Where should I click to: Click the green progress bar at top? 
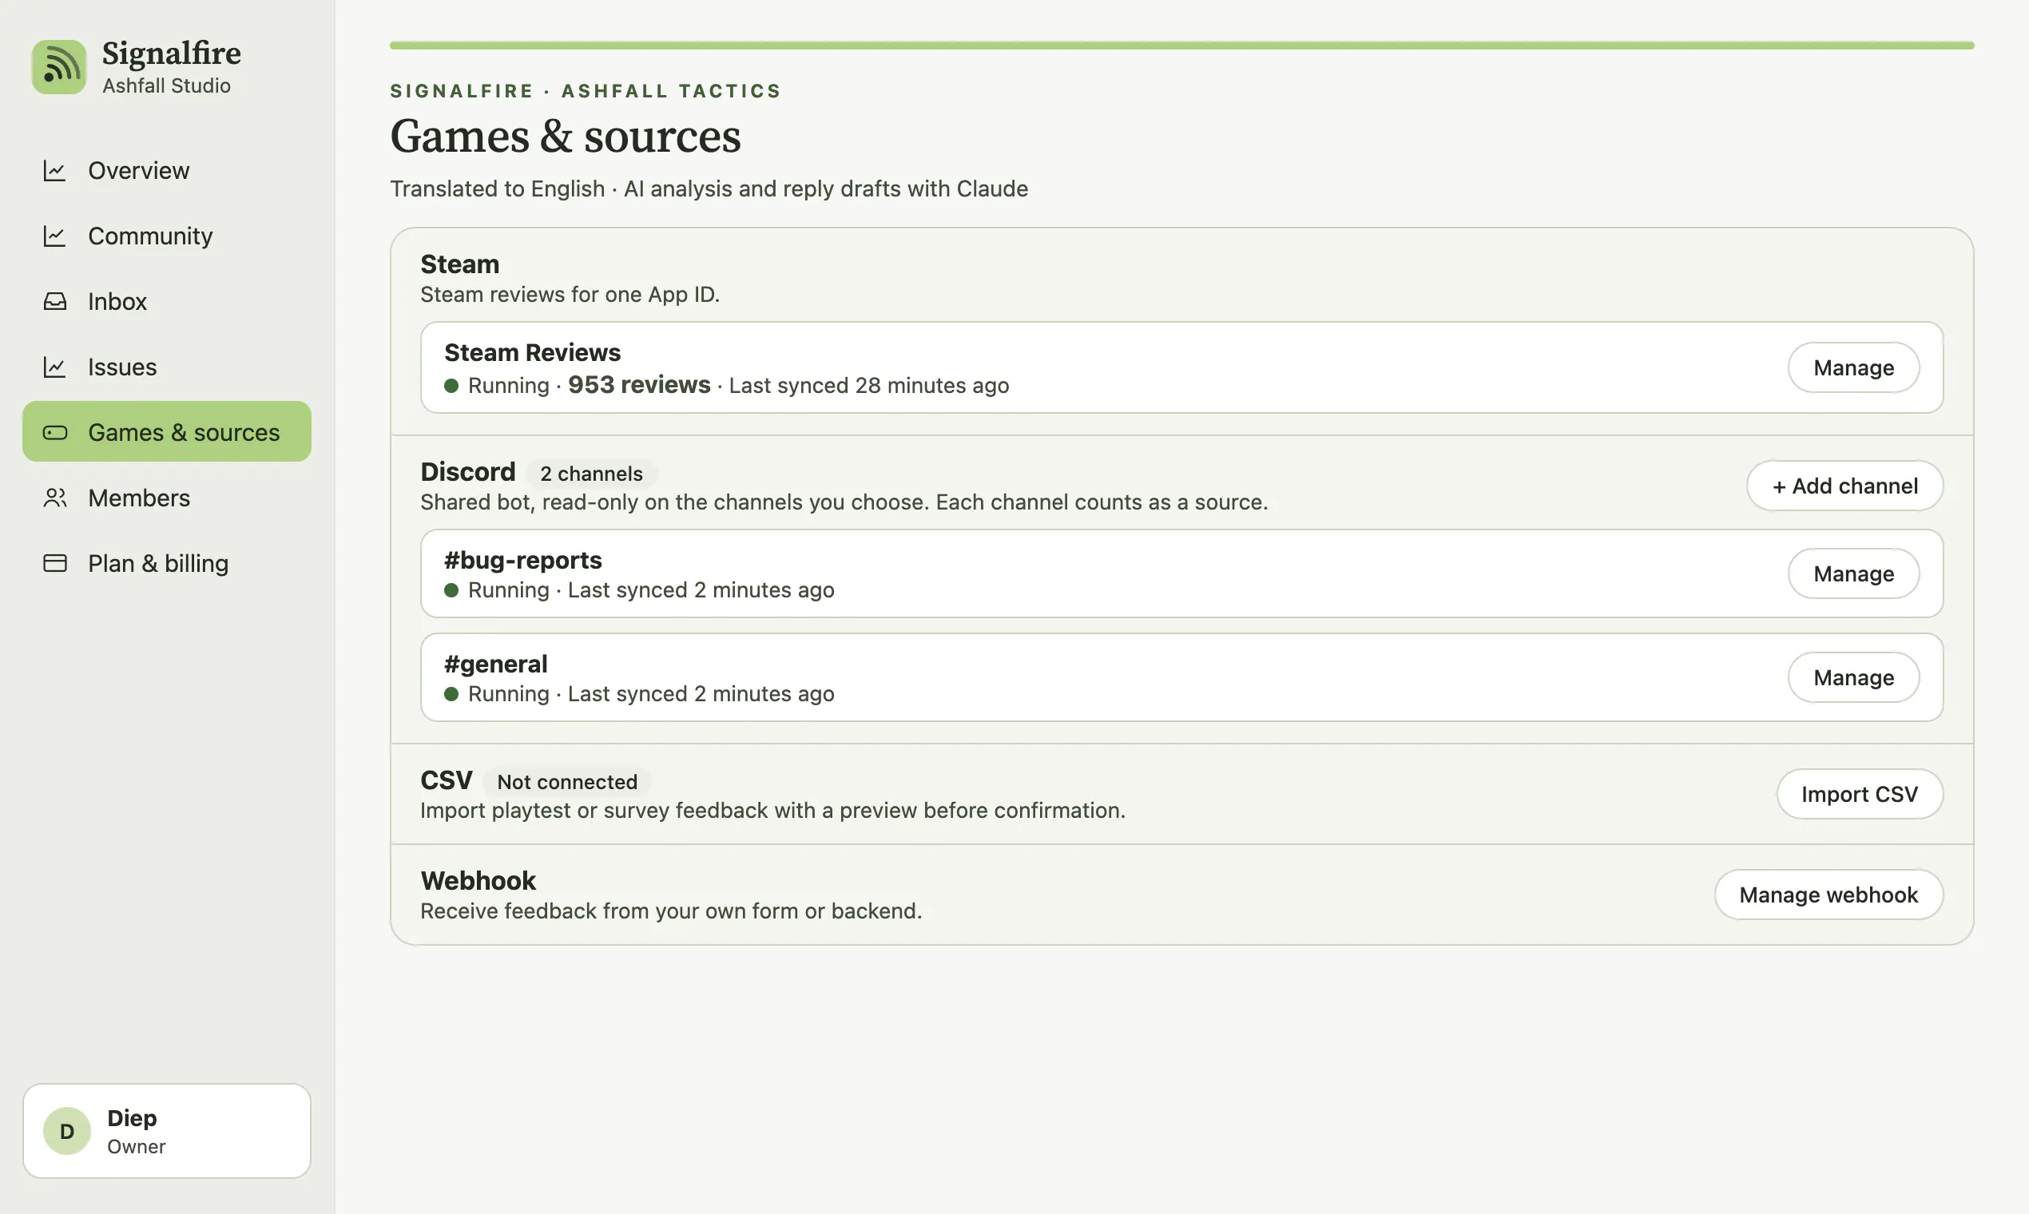pyautogui.click(x=1181, y=46)
